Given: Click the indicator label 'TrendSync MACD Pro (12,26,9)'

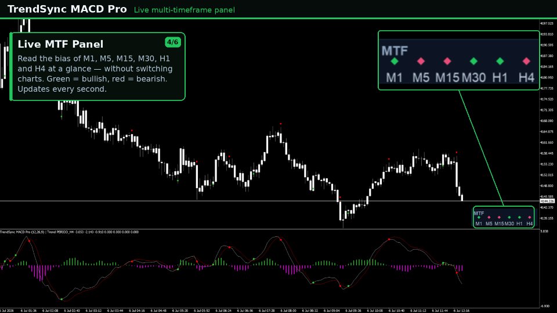Looking at the screenshot, I should 22,232.
